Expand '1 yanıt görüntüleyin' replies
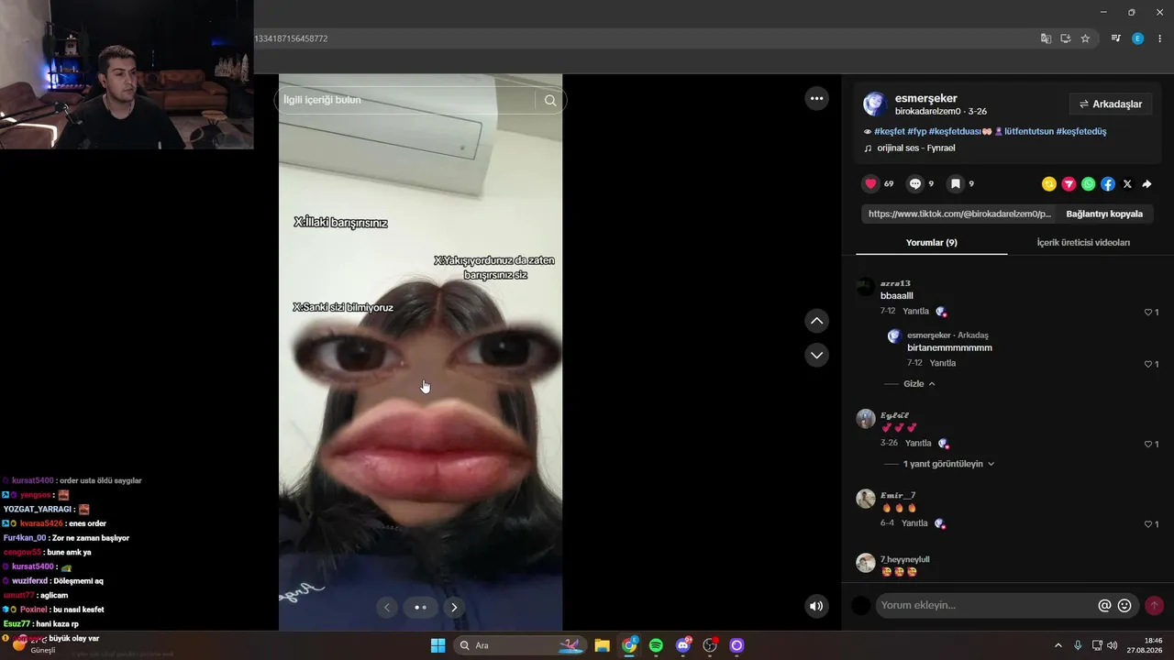The width and height of the screenshot is (1174, 660). click(949, 464)
